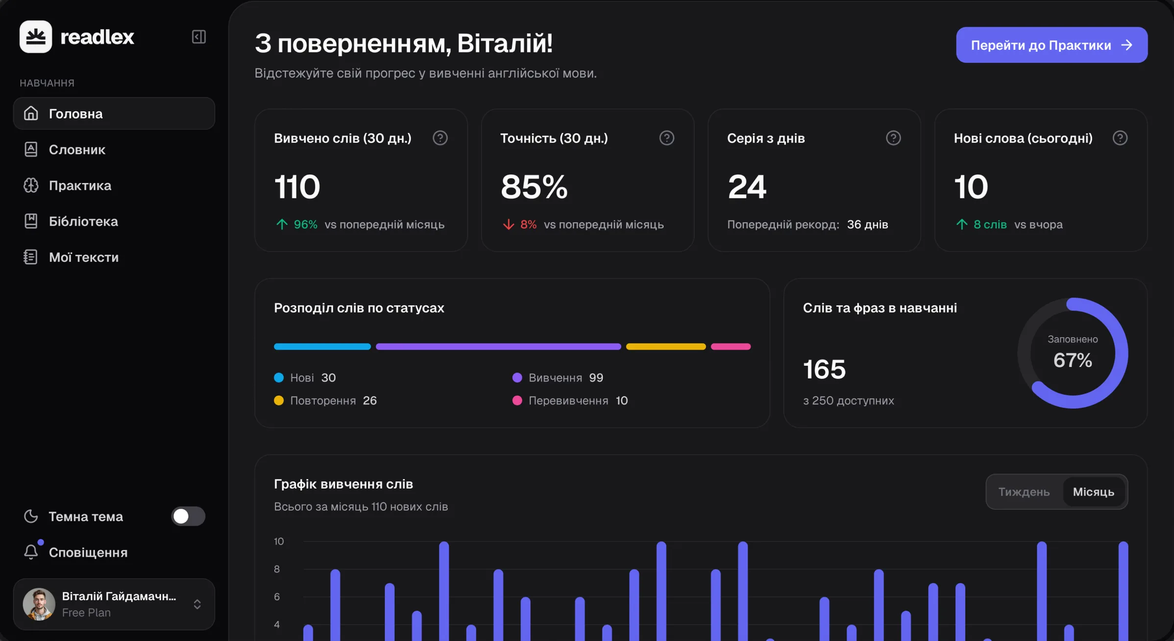Open help icon for Нові слова card

click(1120, 138)
